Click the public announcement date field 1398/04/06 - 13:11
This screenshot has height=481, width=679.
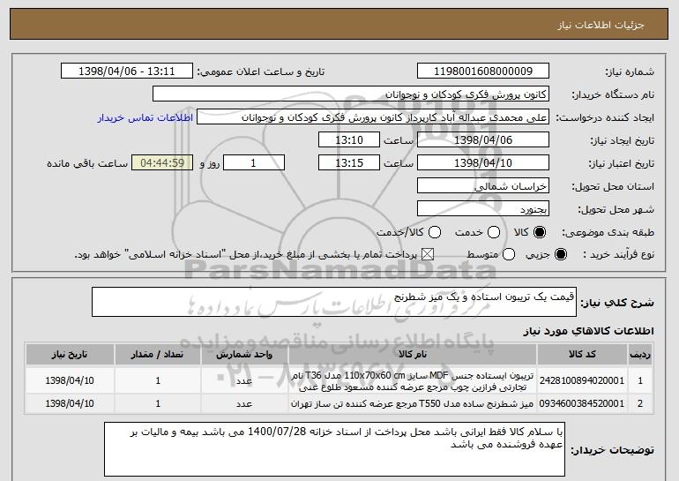point(127,71)
